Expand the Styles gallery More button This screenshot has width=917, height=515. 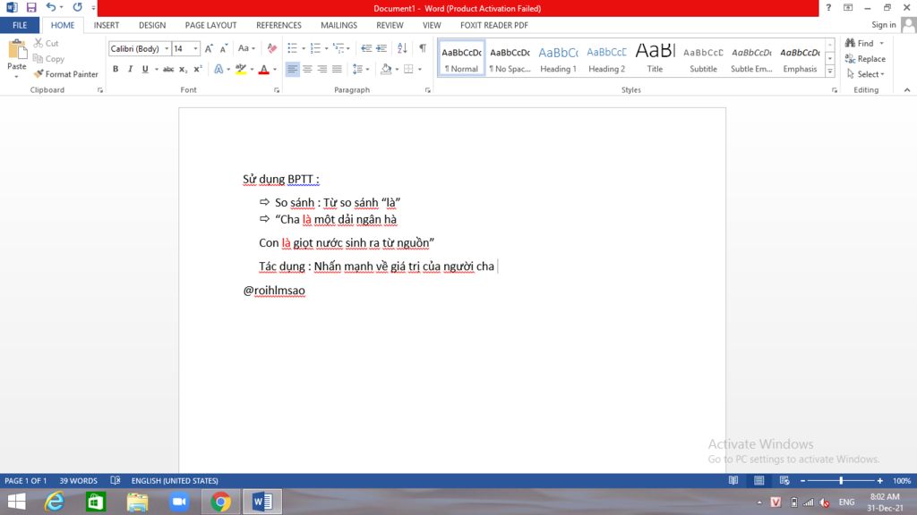830,72
